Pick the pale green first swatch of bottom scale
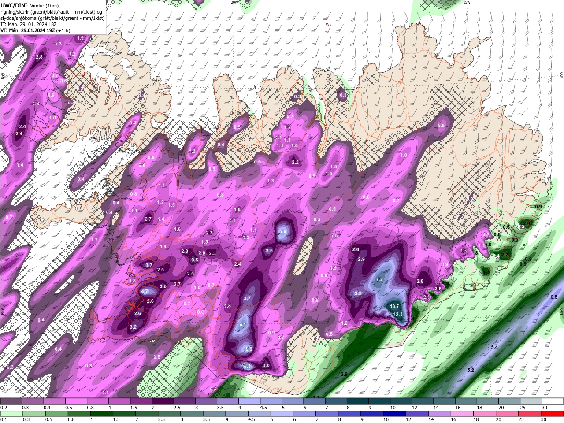564x423 pixels. (x=11, y=414)
